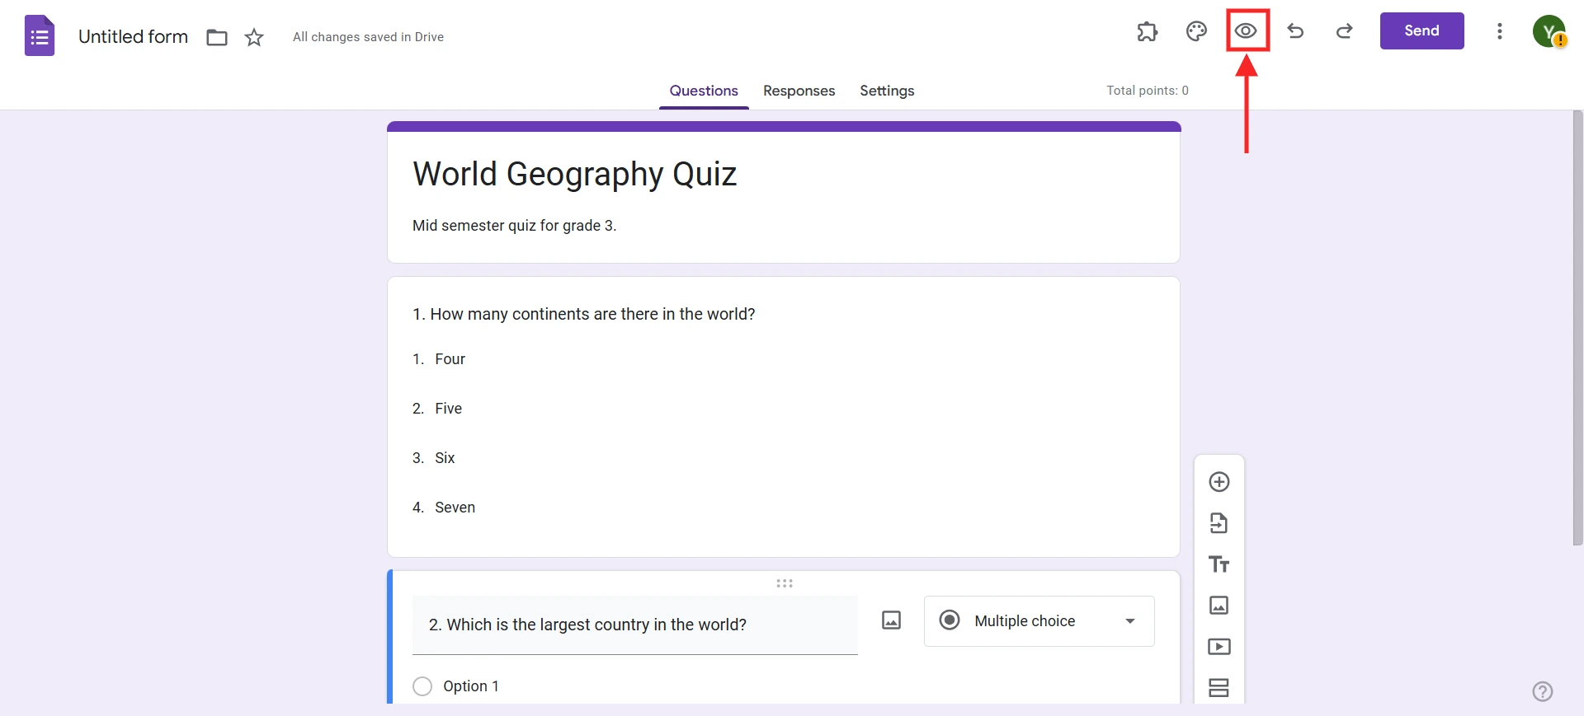The width and height of the screenshot is (1584, 716).
Task: Undo the last change
Action: [1295, 31]
